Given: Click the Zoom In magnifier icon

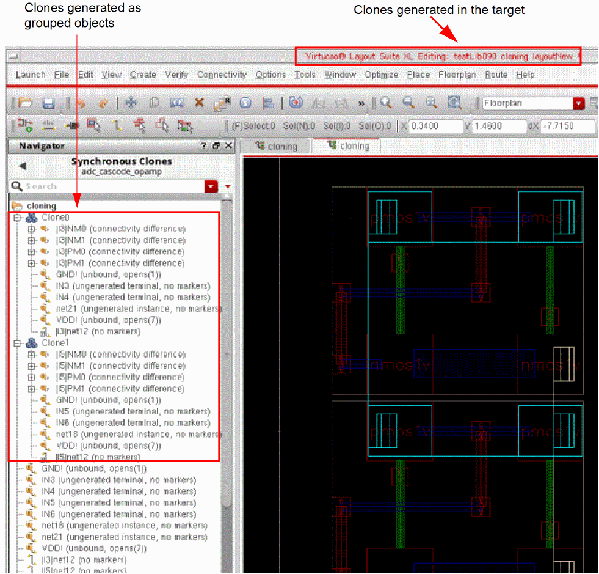Looking at the screenshot, I should [x=386, y=103].
